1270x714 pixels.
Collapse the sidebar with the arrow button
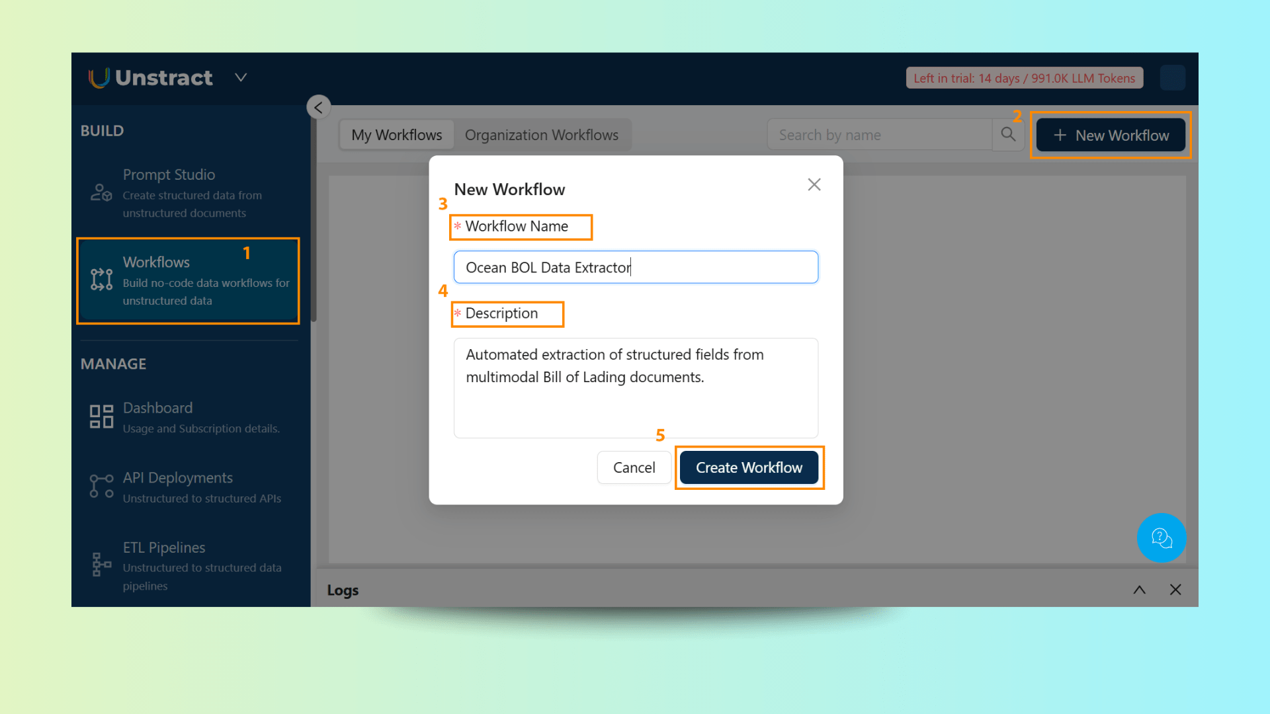[319, 107]
